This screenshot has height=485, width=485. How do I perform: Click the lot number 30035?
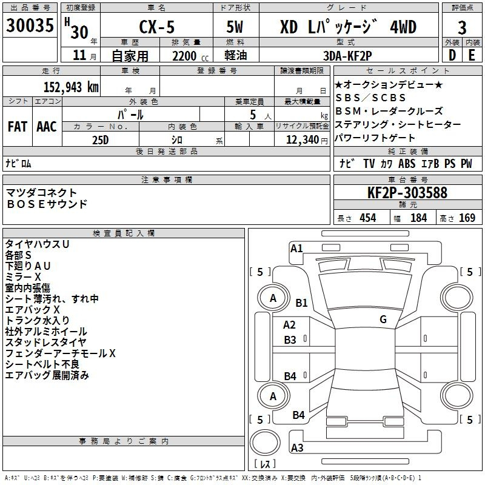tap(30, 25)
